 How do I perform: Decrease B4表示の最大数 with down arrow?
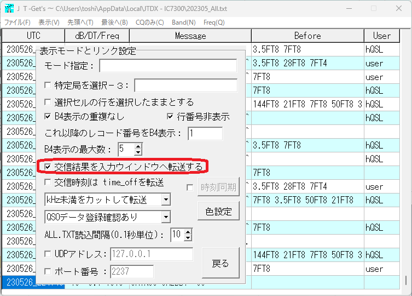(x=138, y=152)
